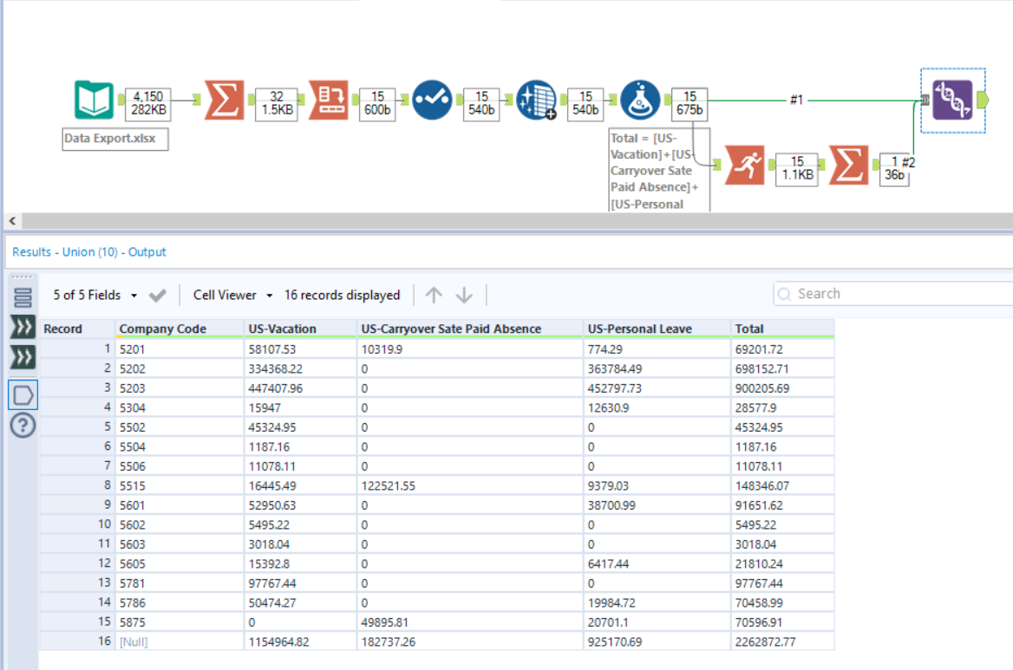
Task: Click the down arrow to jump to a record
Action: [x=465, y=295]
